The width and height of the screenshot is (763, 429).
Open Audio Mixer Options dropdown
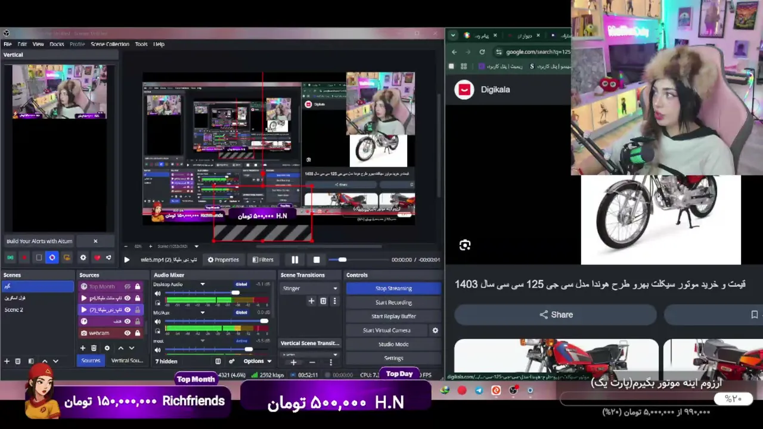pyautogui.click(x=258, y=361)
